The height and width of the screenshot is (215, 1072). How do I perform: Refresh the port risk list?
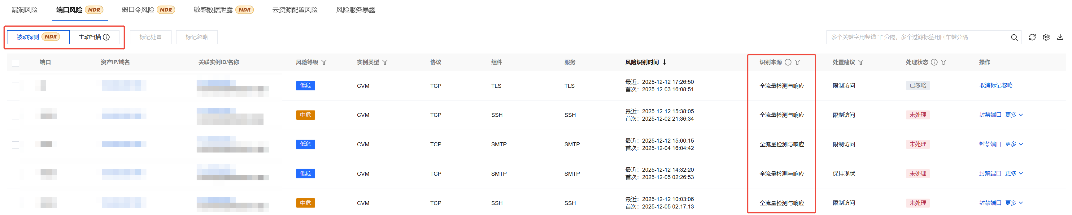coord(1032,37)
